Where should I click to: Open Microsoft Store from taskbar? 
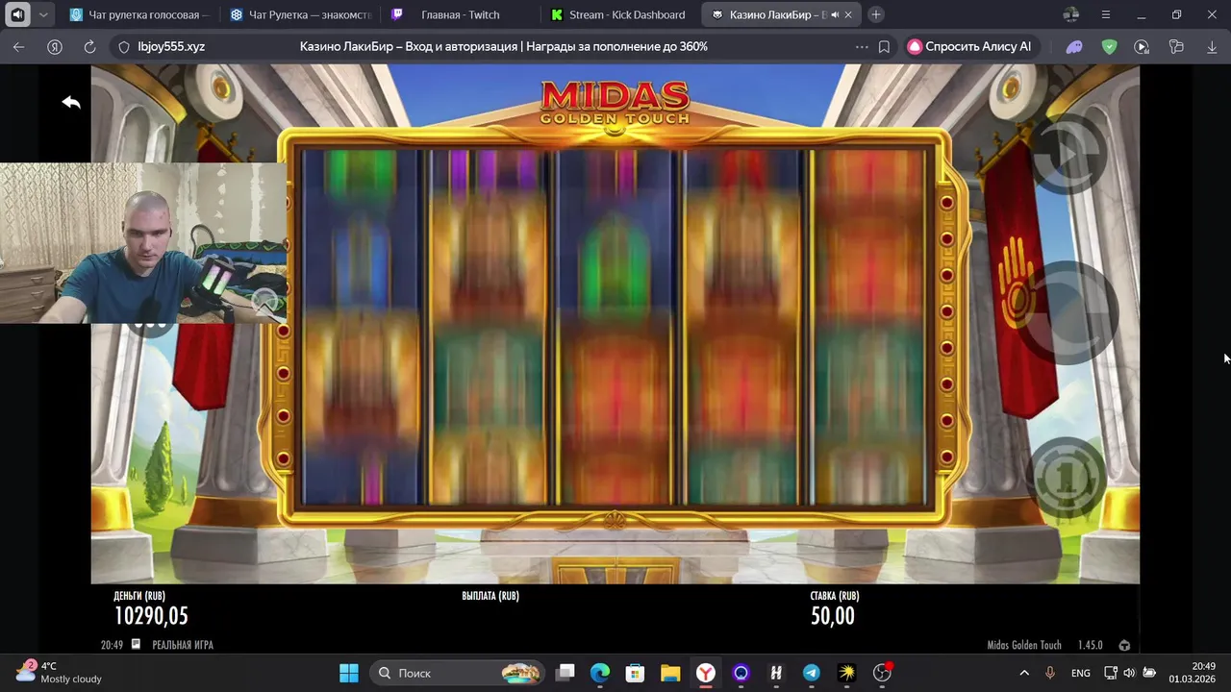[x=635, y=673]
